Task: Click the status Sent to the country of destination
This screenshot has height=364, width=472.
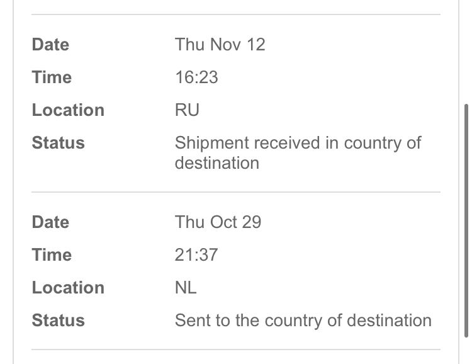Action: click(303, 320)
